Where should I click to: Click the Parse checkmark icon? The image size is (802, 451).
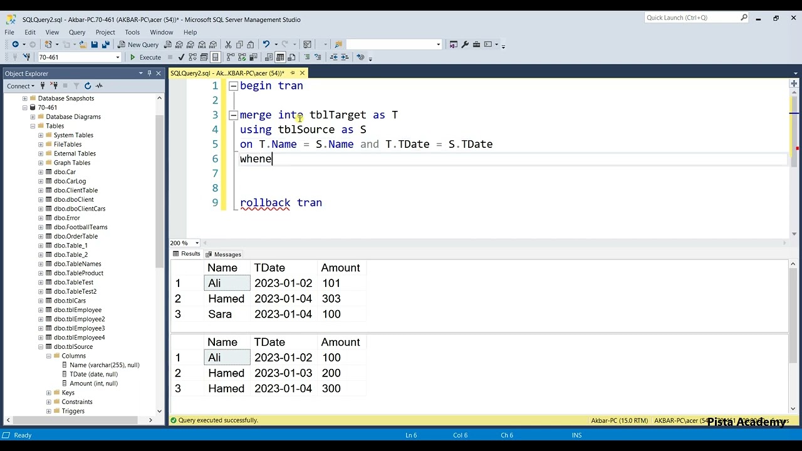pos(181,57)
